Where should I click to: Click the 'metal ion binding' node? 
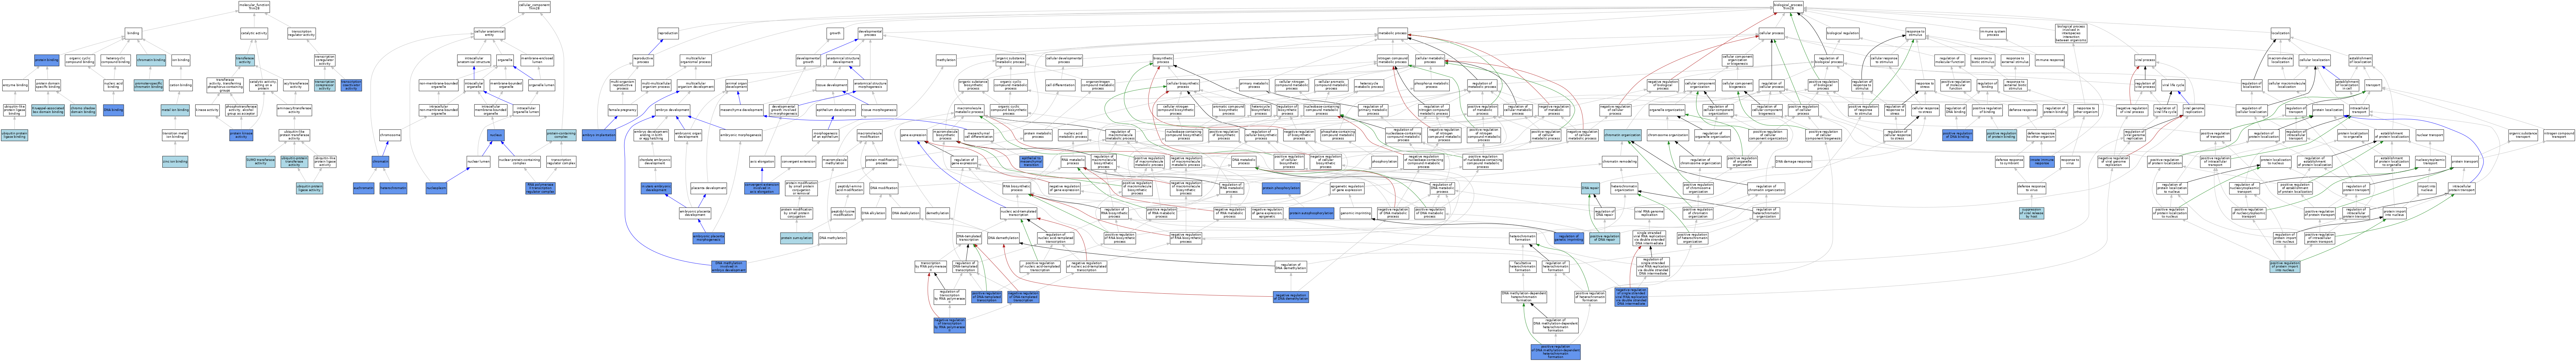coord(175,110)
